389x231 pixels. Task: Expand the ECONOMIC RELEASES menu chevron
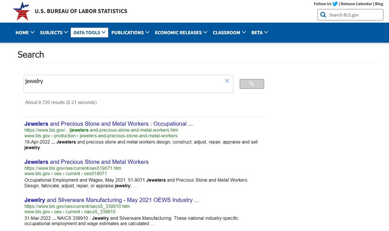tap(205, 33)
